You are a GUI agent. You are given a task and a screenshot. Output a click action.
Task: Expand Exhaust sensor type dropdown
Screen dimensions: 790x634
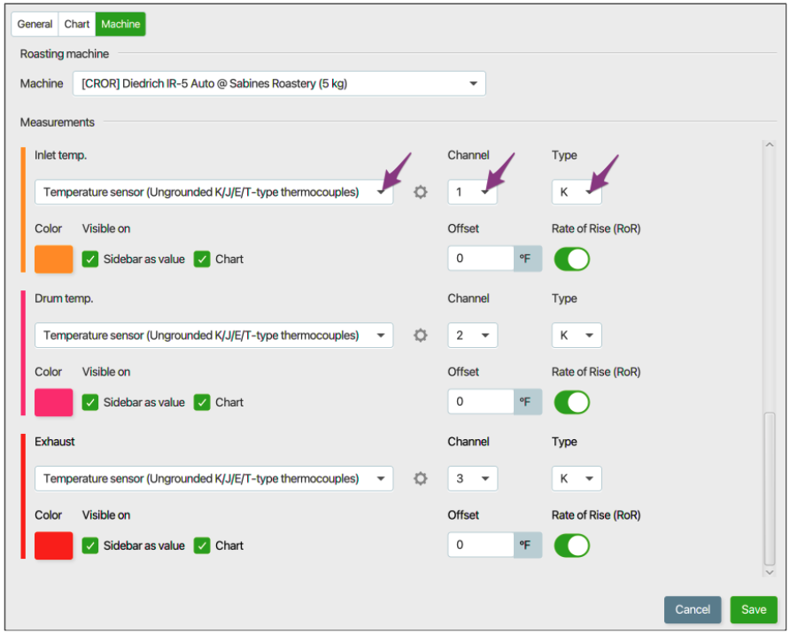(x=213, y=478)
